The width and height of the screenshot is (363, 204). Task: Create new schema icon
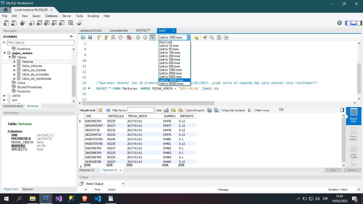click(32, 23)
